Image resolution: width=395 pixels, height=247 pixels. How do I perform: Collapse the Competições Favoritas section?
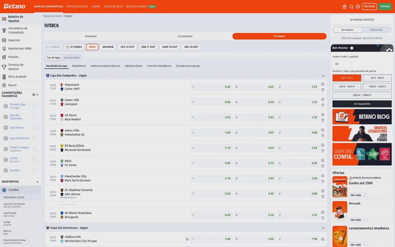click(37, 95)
